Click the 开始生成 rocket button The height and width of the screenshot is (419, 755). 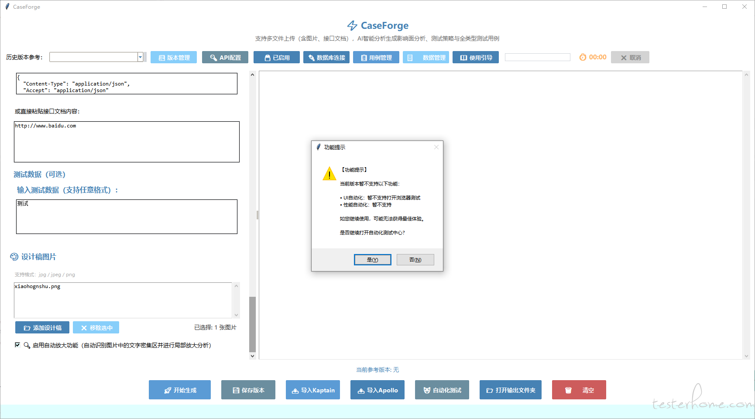click(180, 390)
